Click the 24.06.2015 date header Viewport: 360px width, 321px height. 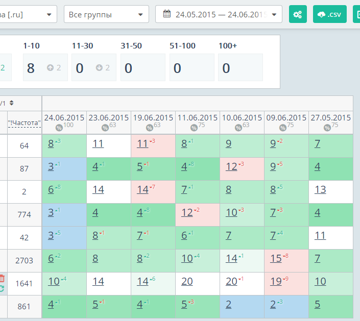tap(64, 118)
